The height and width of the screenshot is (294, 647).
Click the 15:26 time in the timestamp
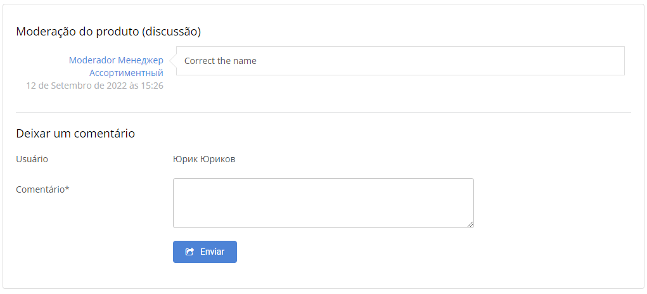pos(153,86)
